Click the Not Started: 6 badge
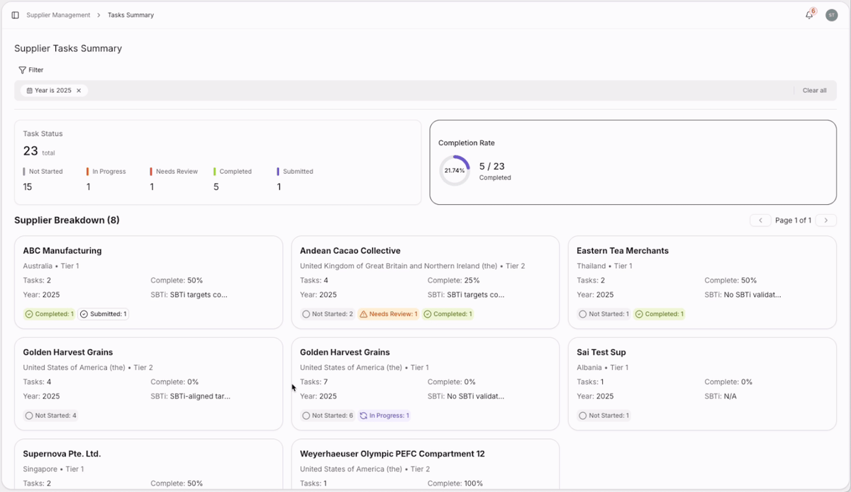Viewport: 851px width, 492px height. pos(327,415)
